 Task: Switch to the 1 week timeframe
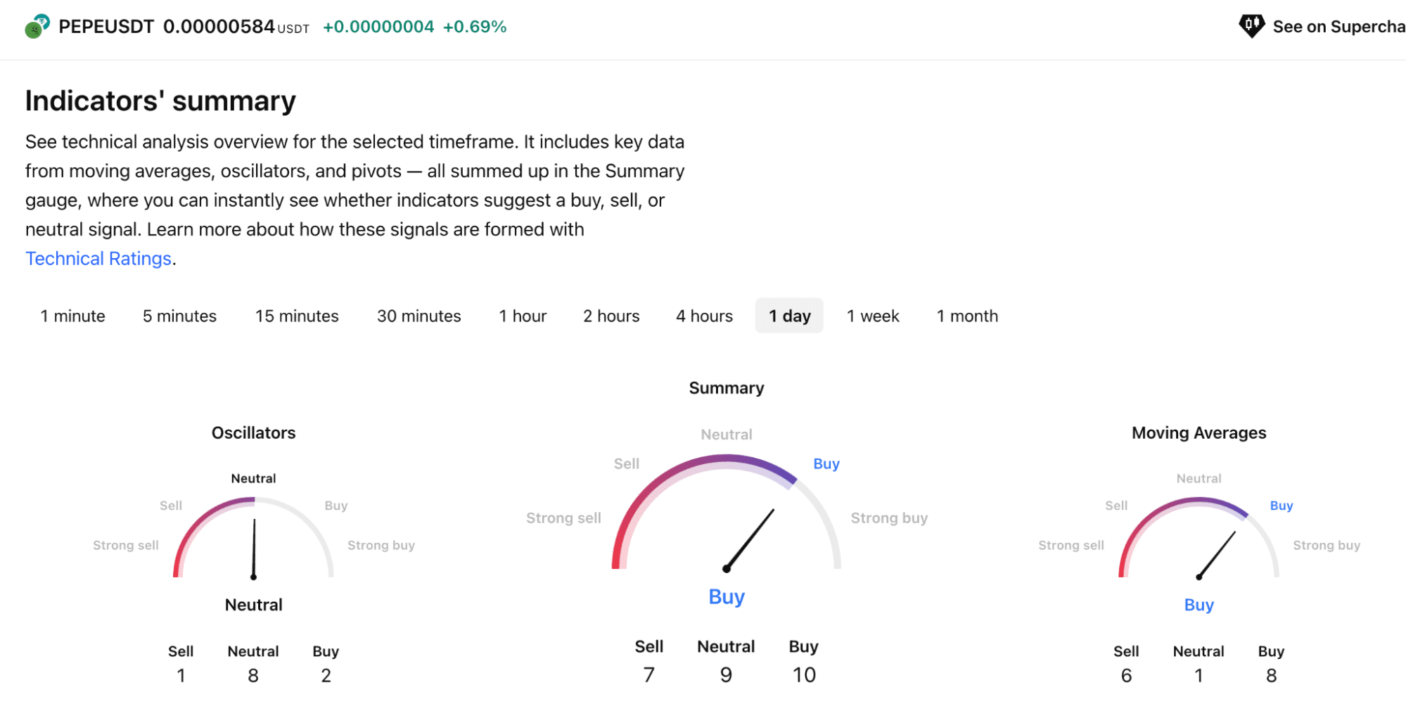pos(872,316)
